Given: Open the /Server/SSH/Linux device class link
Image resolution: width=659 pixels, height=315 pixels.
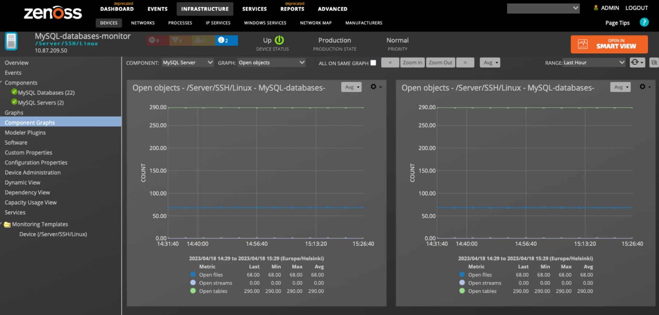Looking at the screenshot, I should coord(66,44).
